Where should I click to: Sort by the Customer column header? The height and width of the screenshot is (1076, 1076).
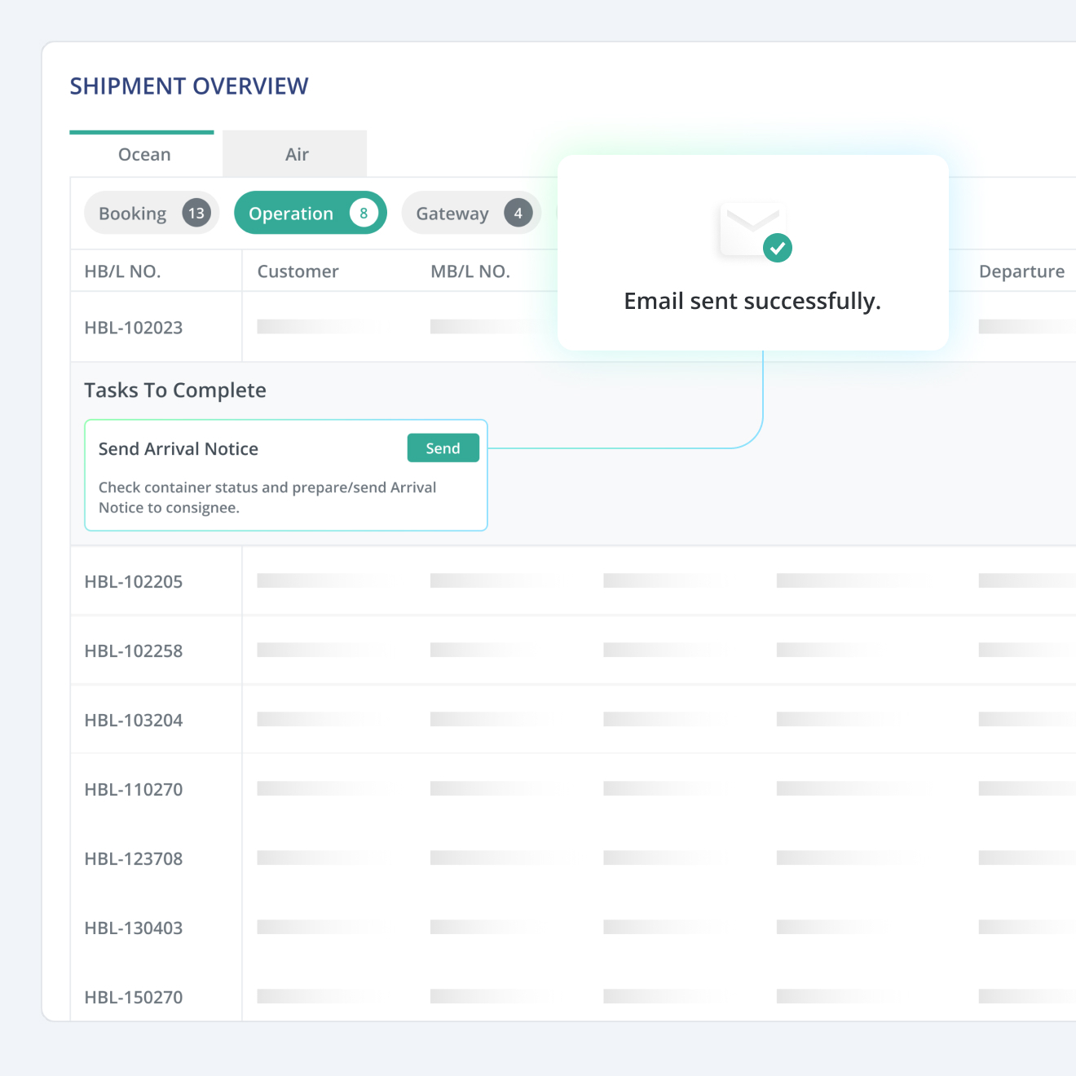coord(298,271)
